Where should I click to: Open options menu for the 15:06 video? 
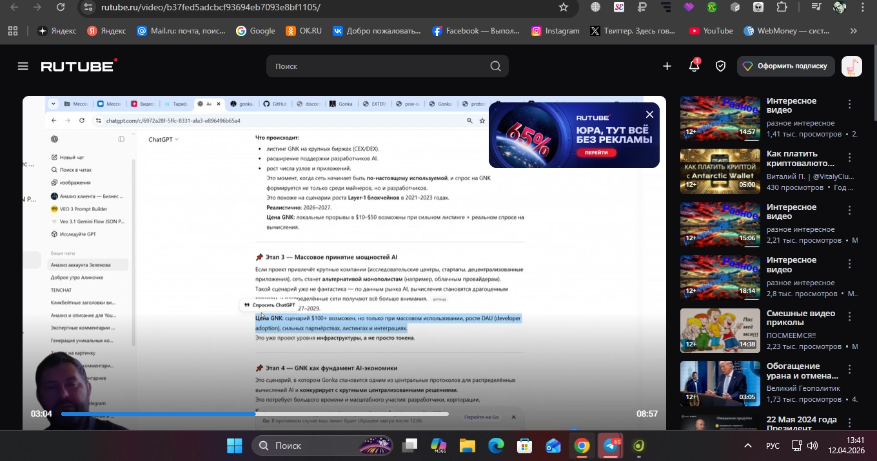(x=850, y=211)
